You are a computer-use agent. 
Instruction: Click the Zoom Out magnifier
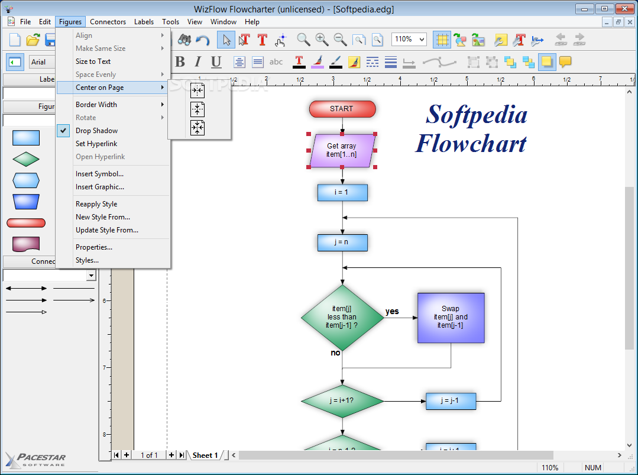coord(340,40)
